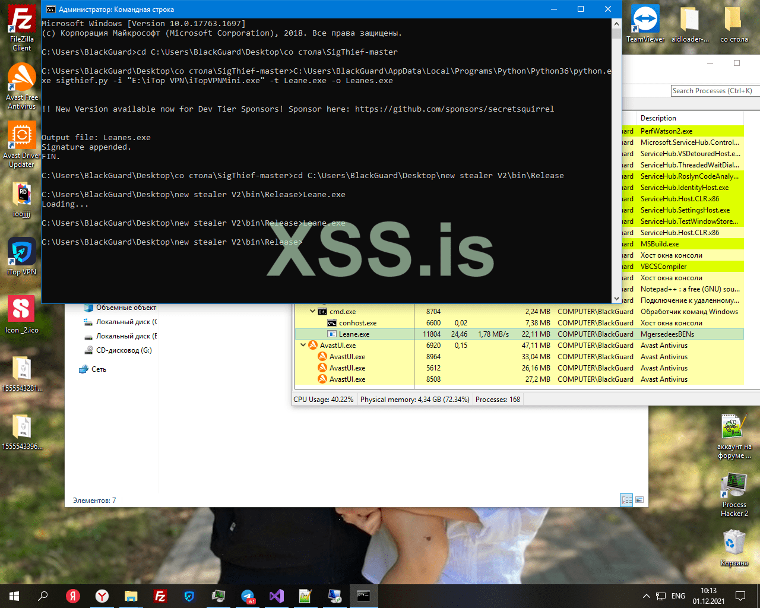Show hidden system tray icons
Viewport: 760px width, 608px height.
coord(646,596)
